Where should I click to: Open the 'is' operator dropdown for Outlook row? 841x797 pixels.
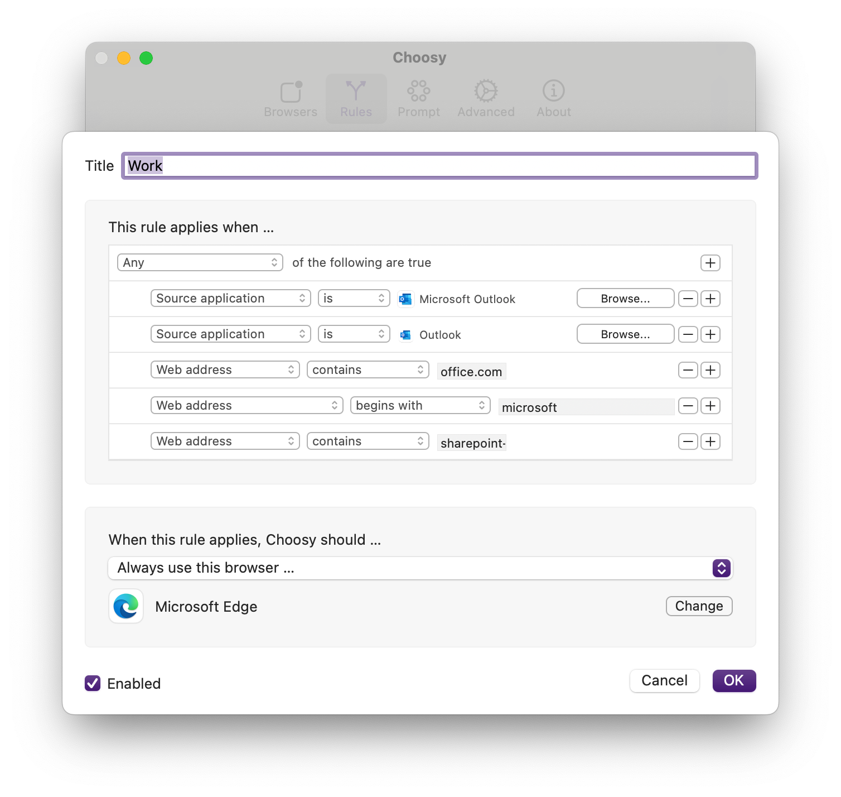354,334
